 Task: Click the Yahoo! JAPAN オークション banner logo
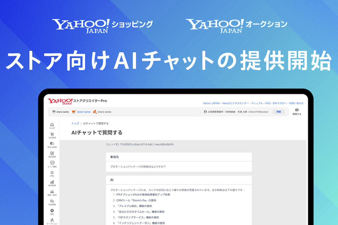click(x=237, y=26)
